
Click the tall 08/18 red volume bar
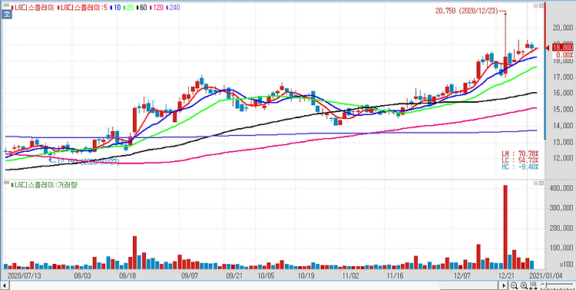(134, 252)
